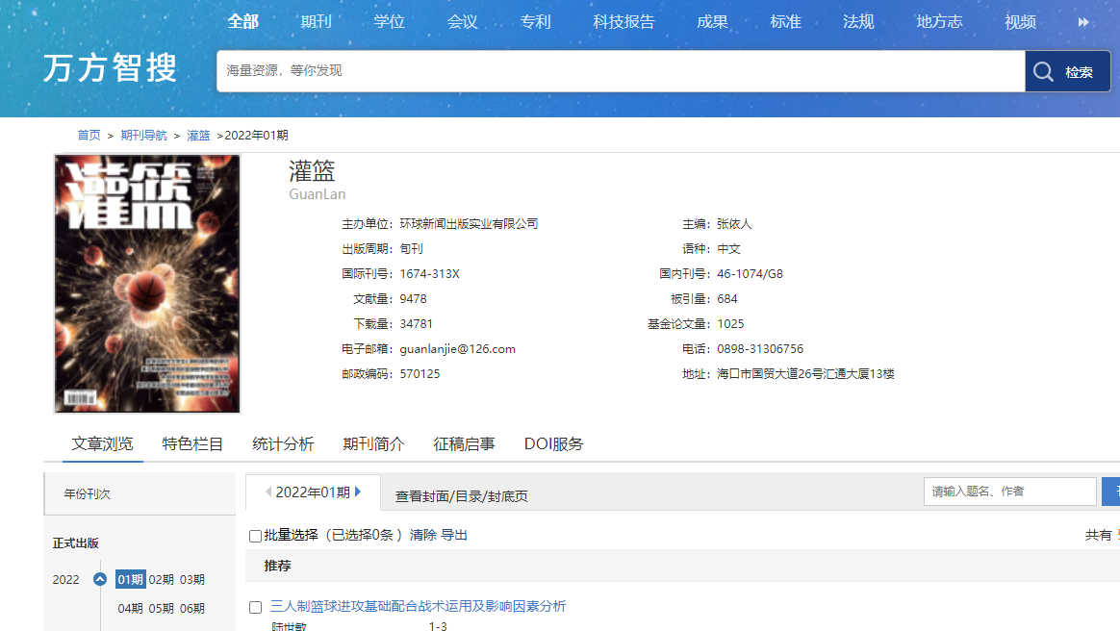Open 期刊导航 breadcrumb link
The image size is (1120, 631).
pyautogui.click(x=143, y=135)
